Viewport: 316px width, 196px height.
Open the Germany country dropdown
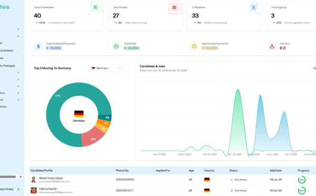106,68
